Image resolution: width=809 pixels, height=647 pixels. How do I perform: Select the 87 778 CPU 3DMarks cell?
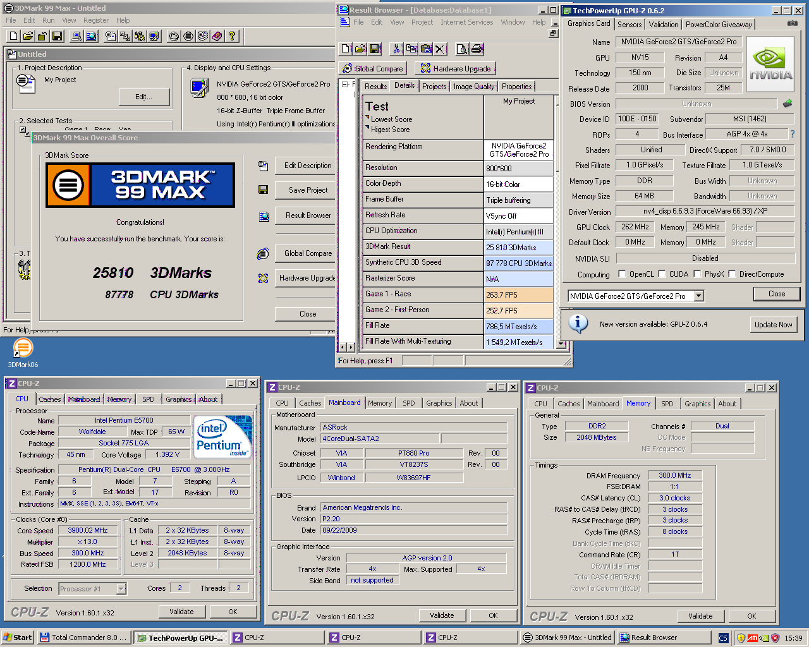(519, 263)
